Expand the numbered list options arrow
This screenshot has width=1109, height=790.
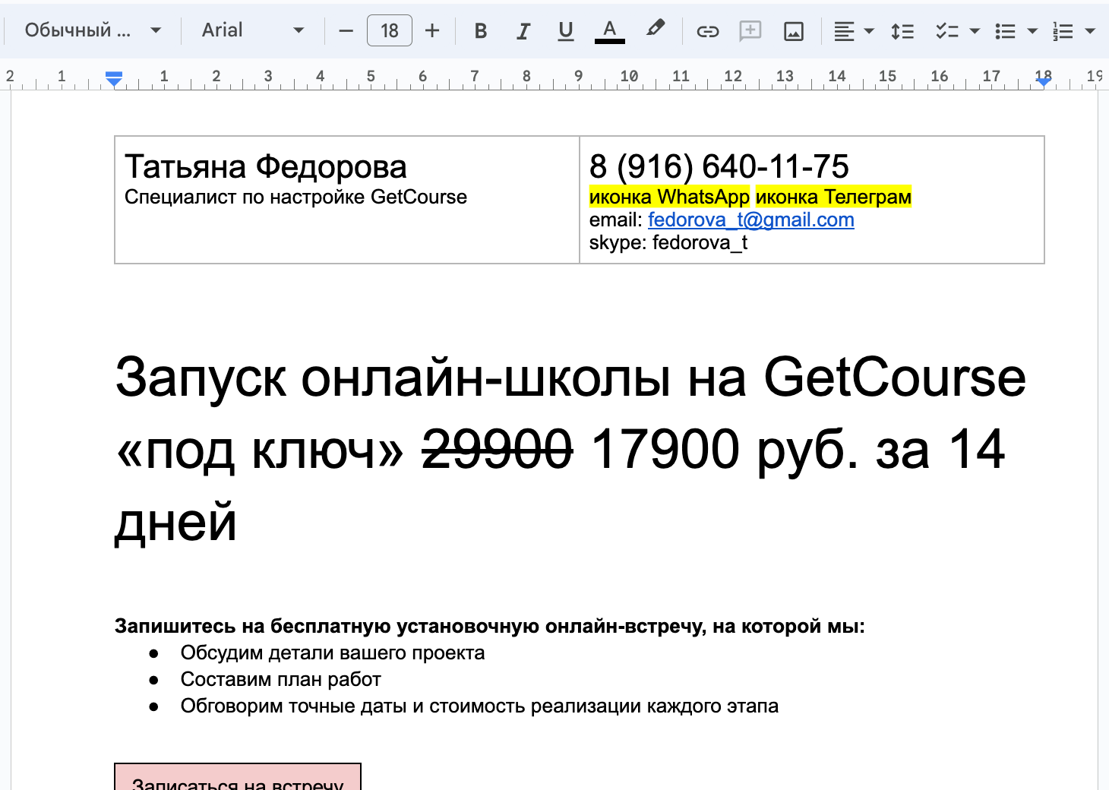point(1090,31)
